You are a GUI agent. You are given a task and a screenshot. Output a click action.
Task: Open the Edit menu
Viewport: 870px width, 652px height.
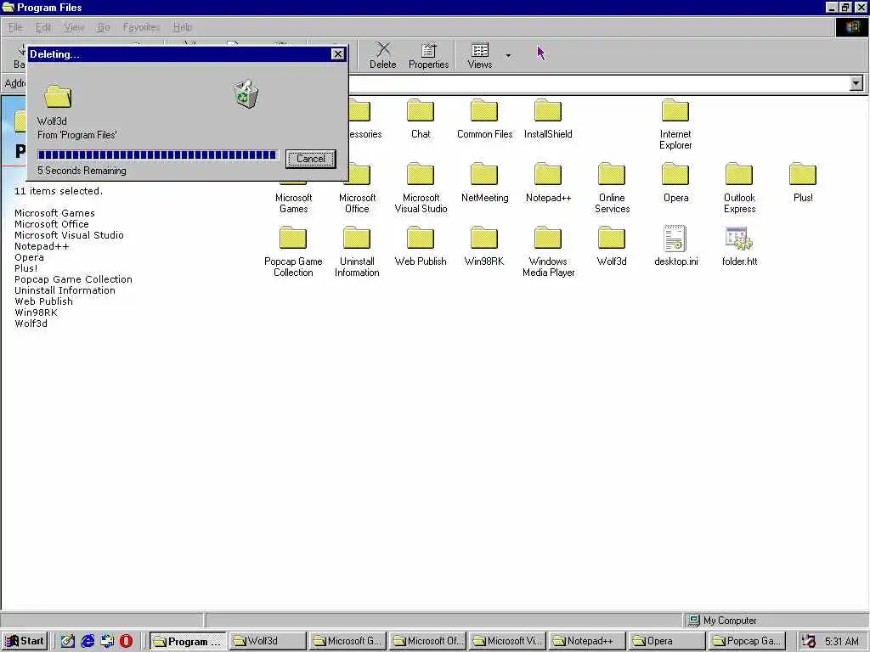[42, 27]
